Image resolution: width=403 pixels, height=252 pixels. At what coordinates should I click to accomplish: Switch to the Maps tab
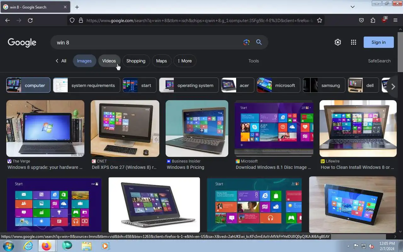[162, 61]
